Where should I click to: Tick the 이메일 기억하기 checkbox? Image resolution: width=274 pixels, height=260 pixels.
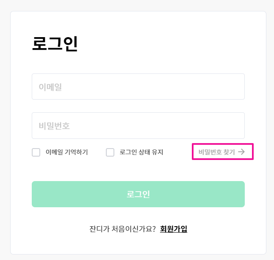click(36, 152)
